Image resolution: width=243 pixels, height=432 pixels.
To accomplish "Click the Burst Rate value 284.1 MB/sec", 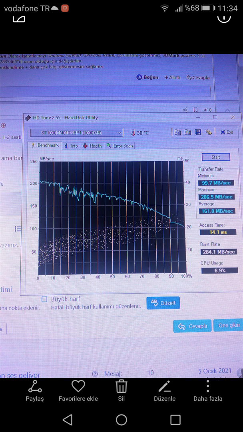I will pos(219,252).
